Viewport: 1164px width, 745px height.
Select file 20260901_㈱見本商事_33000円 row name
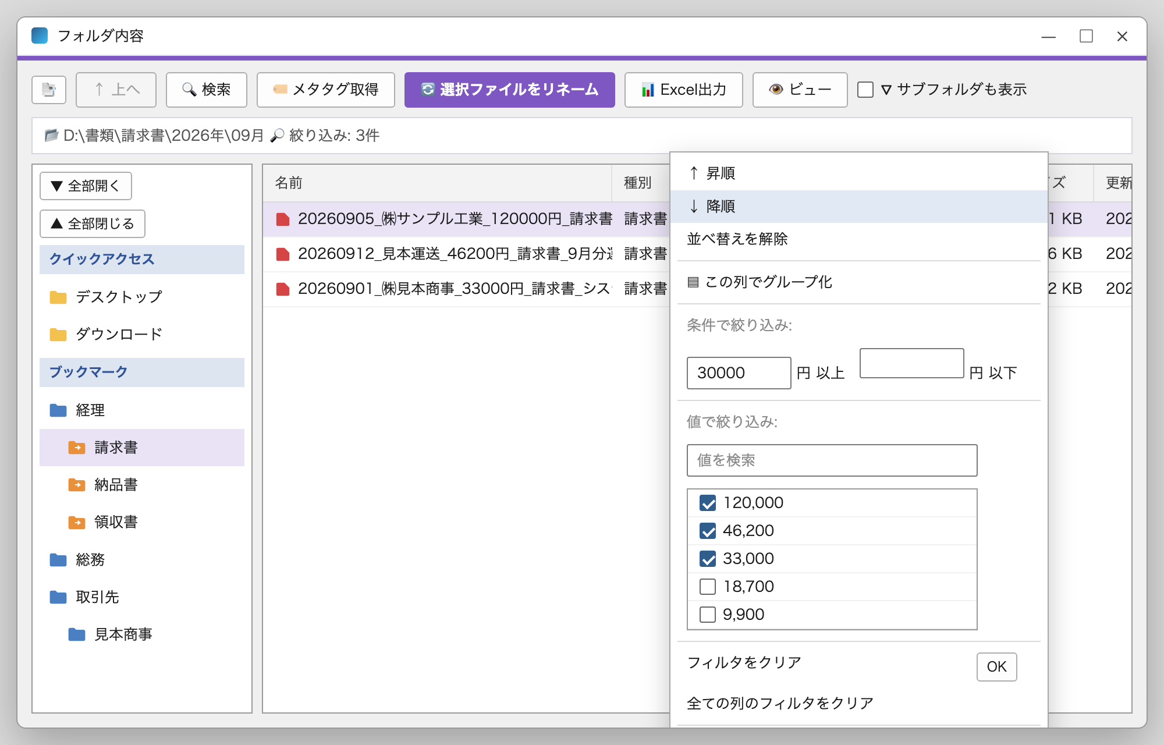pos(454,289)
